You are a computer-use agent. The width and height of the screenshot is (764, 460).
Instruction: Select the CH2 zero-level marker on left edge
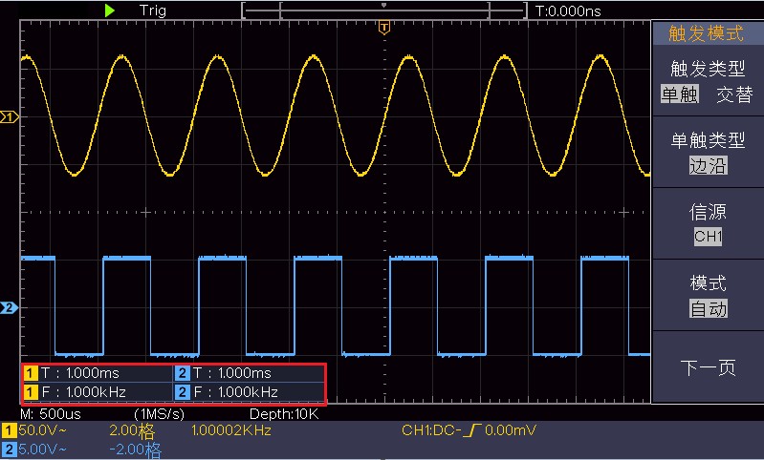pyautogui.click(x=9, y=308)
